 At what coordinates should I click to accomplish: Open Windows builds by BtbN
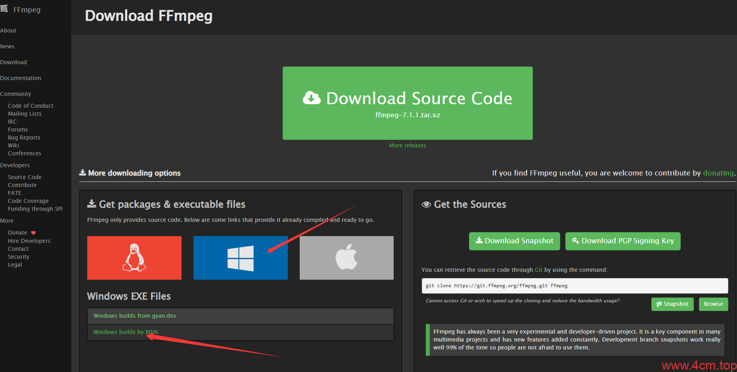126,332
